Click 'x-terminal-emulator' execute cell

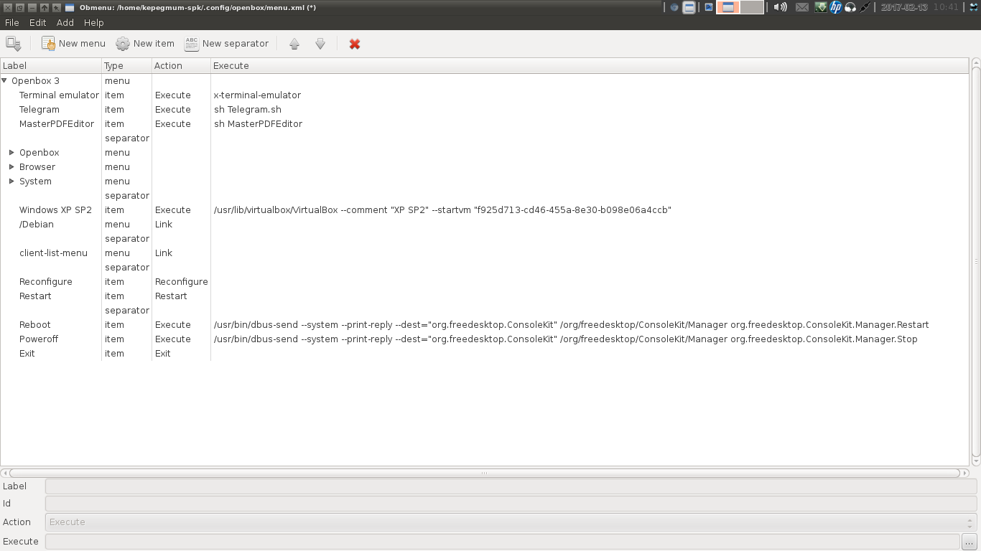coord(257,95)
